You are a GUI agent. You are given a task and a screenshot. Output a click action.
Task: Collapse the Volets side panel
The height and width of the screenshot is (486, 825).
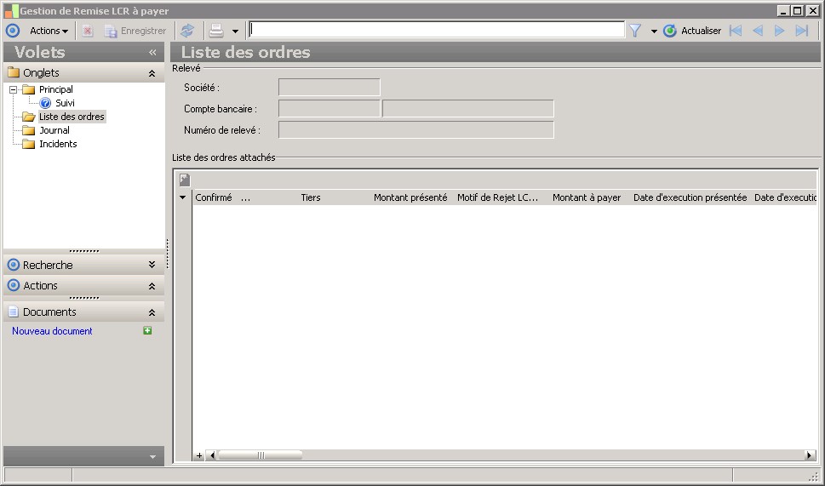(152, 52)
